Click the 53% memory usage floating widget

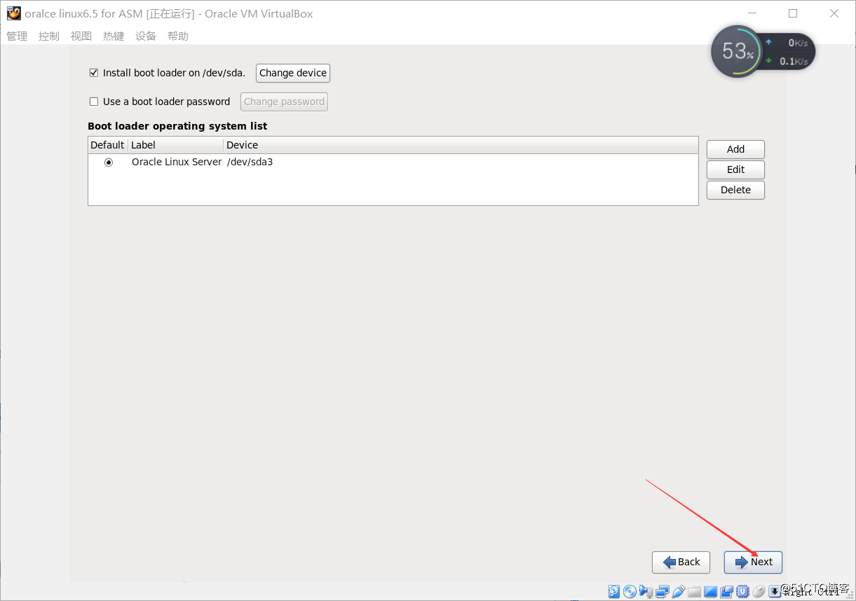coord(738,51)
